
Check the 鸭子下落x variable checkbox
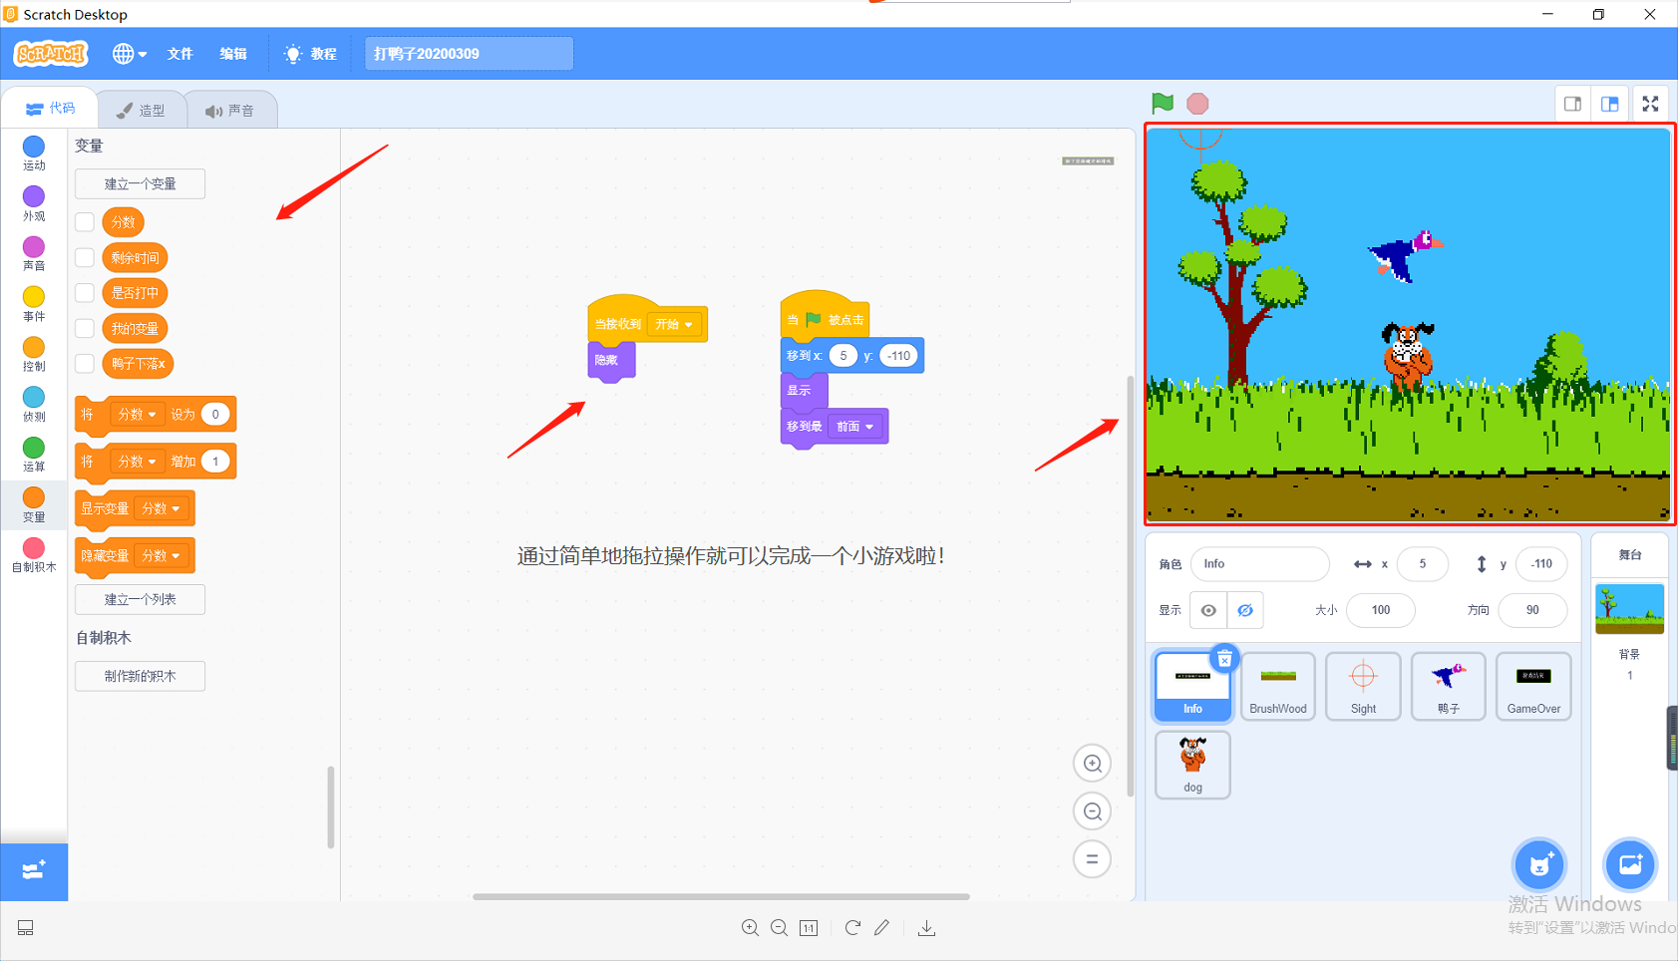click(85, 364)
